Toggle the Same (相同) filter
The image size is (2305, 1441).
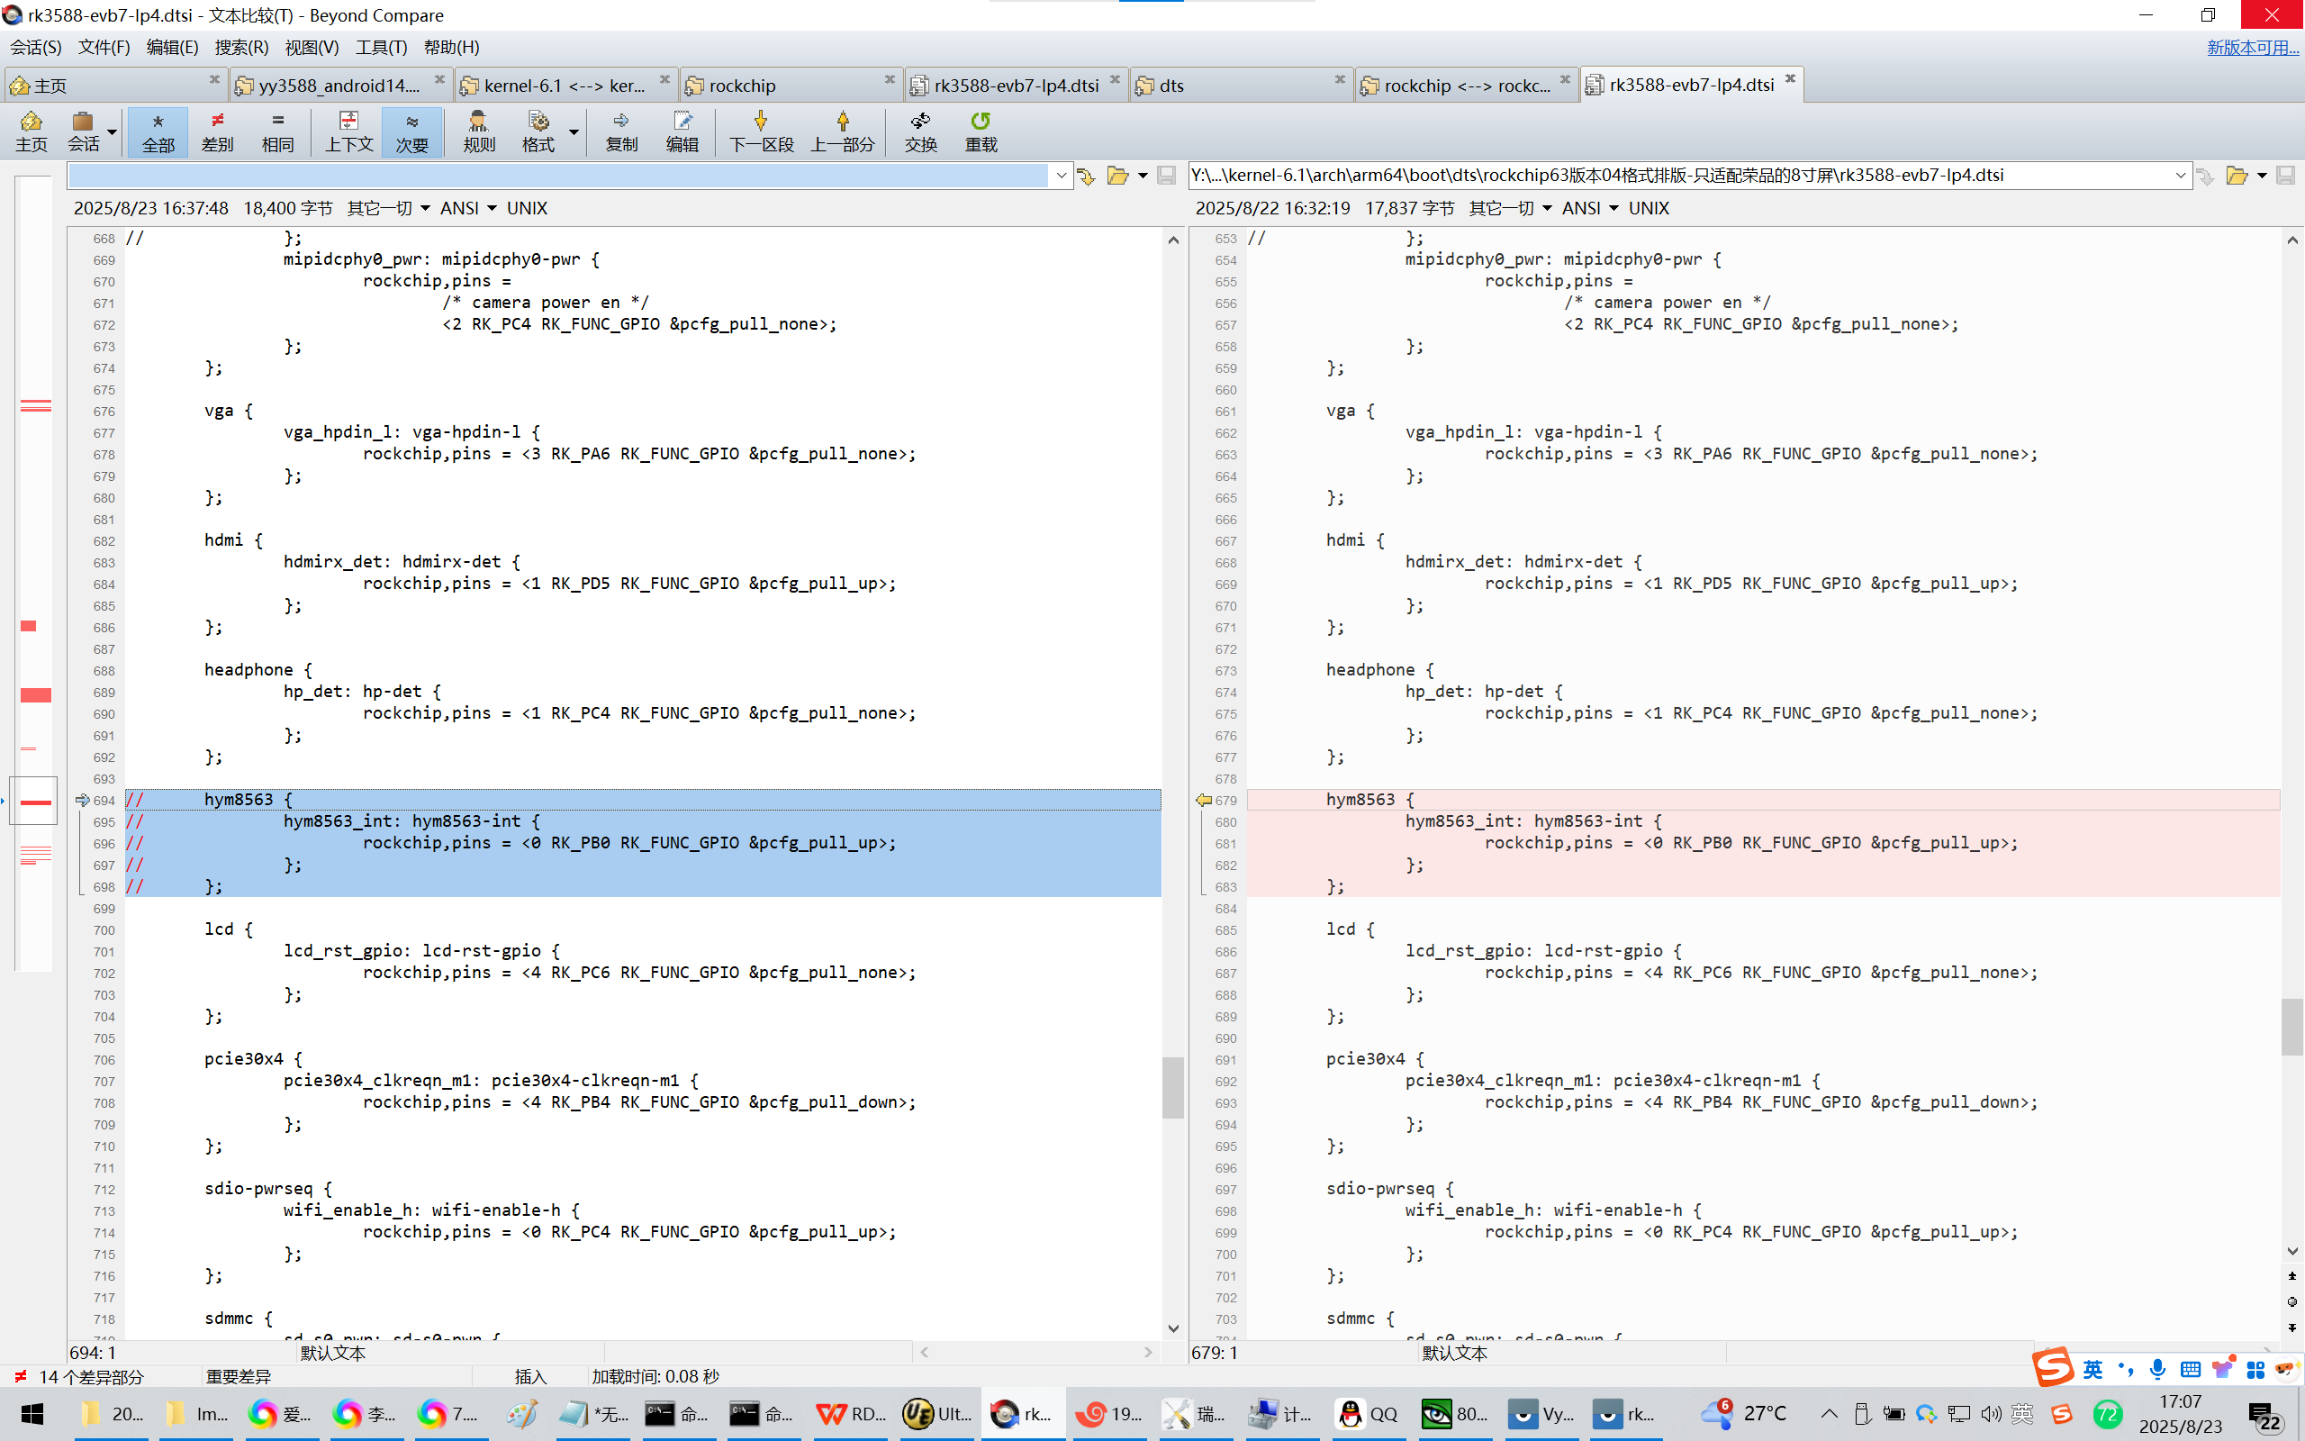tap(277, 131)
